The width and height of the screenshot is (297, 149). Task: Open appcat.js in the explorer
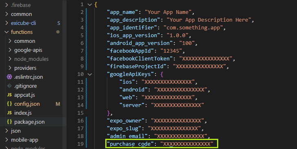pos(24,95)
